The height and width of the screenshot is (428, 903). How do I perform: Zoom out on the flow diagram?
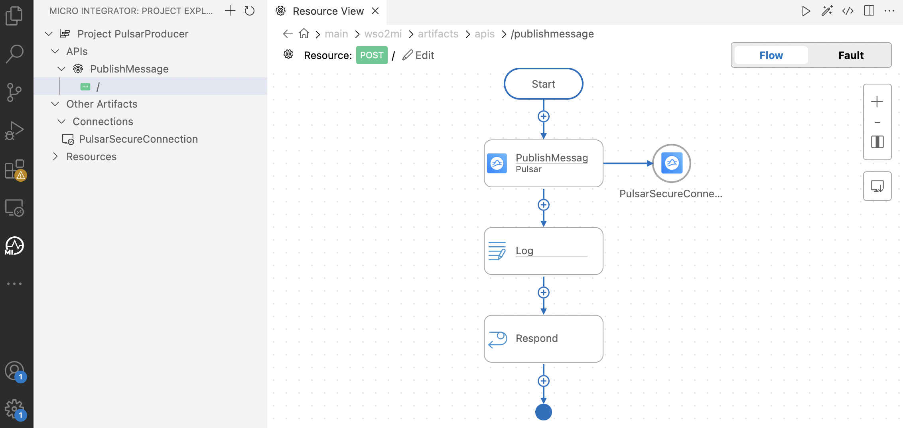coord(877,122)
